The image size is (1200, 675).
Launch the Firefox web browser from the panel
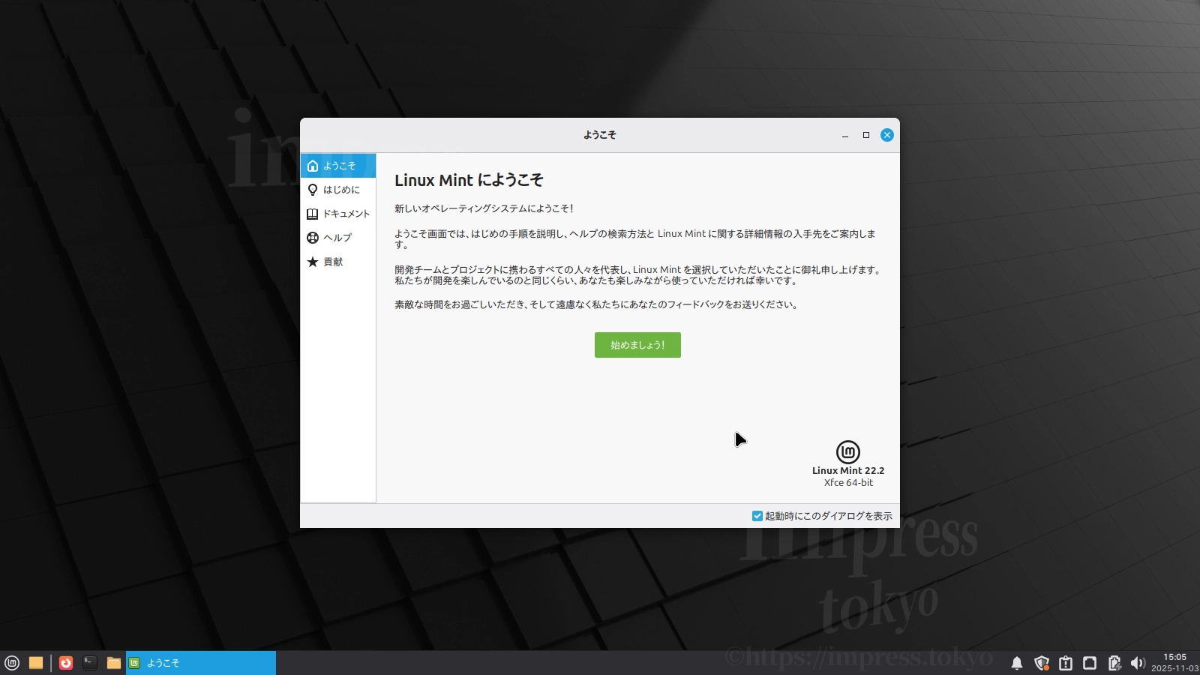coord(66,663)
